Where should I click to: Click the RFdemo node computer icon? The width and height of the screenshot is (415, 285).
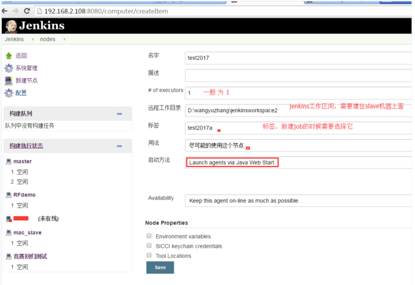9,195
